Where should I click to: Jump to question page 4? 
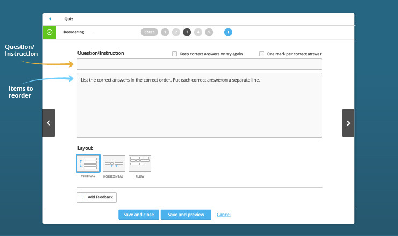coord(198,32)
